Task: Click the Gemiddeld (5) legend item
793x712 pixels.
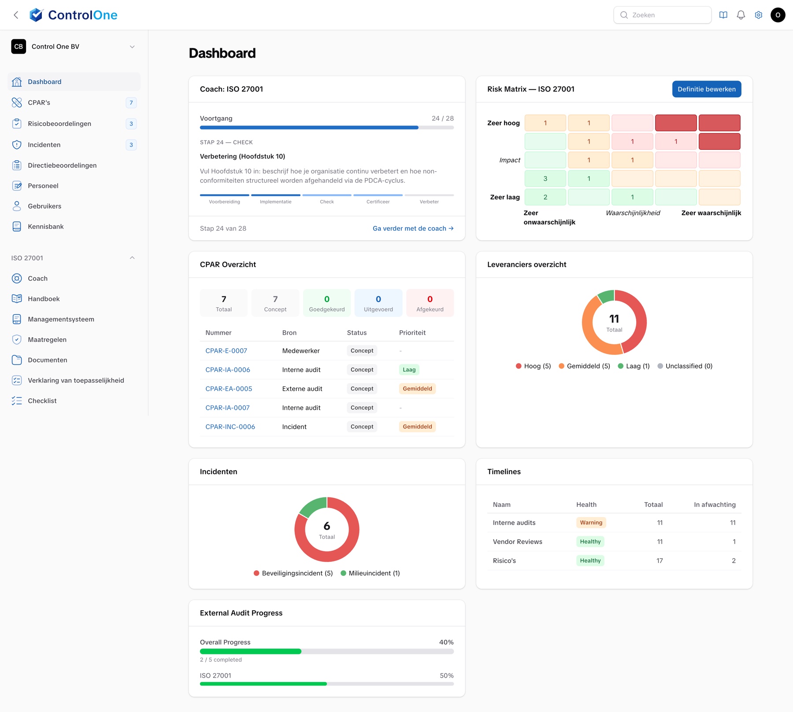Action: coord(584,366)
